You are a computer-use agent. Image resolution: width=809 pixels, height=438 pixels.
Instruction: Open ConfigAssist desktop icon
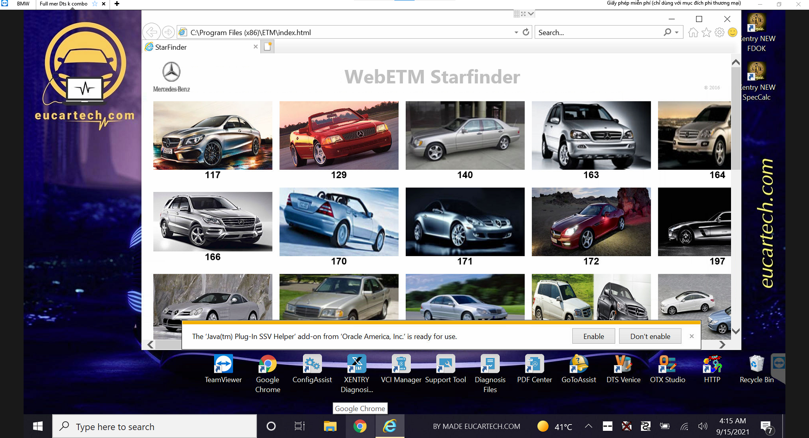coord(312,369)
